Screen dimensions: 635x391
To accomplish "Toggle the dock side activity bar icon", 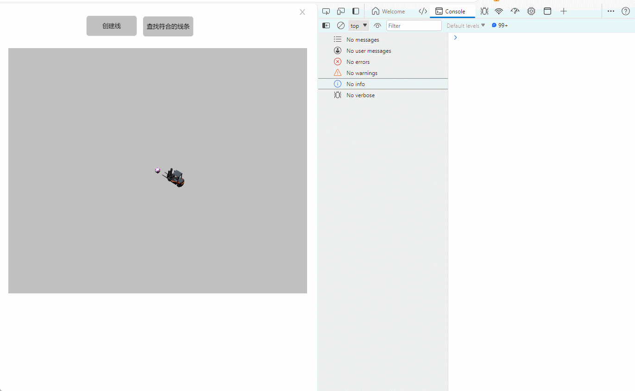I will click(x=356, y=11).
